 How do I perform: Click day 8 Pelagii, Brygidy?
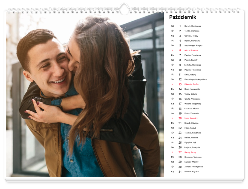click(x=191, y=60)
